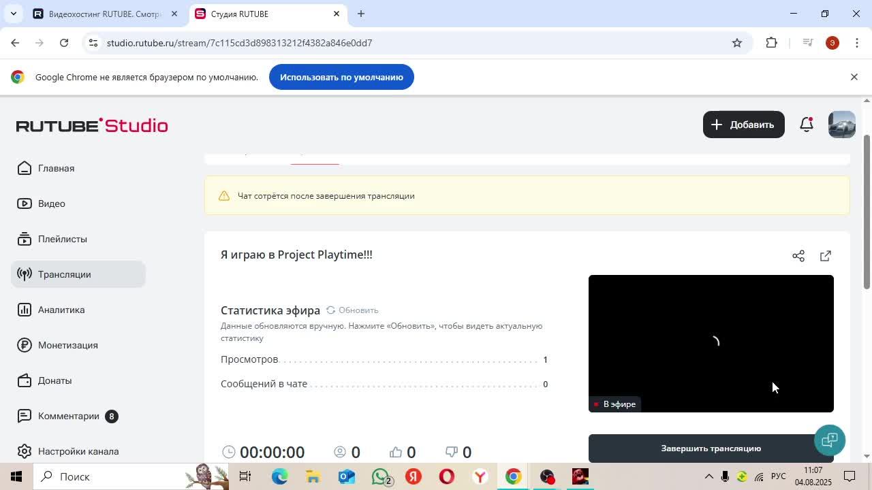The width and height of the screenshot is (872, 490).
Task: Open Настройки канала in the sidebar
Action: (78, 451)
